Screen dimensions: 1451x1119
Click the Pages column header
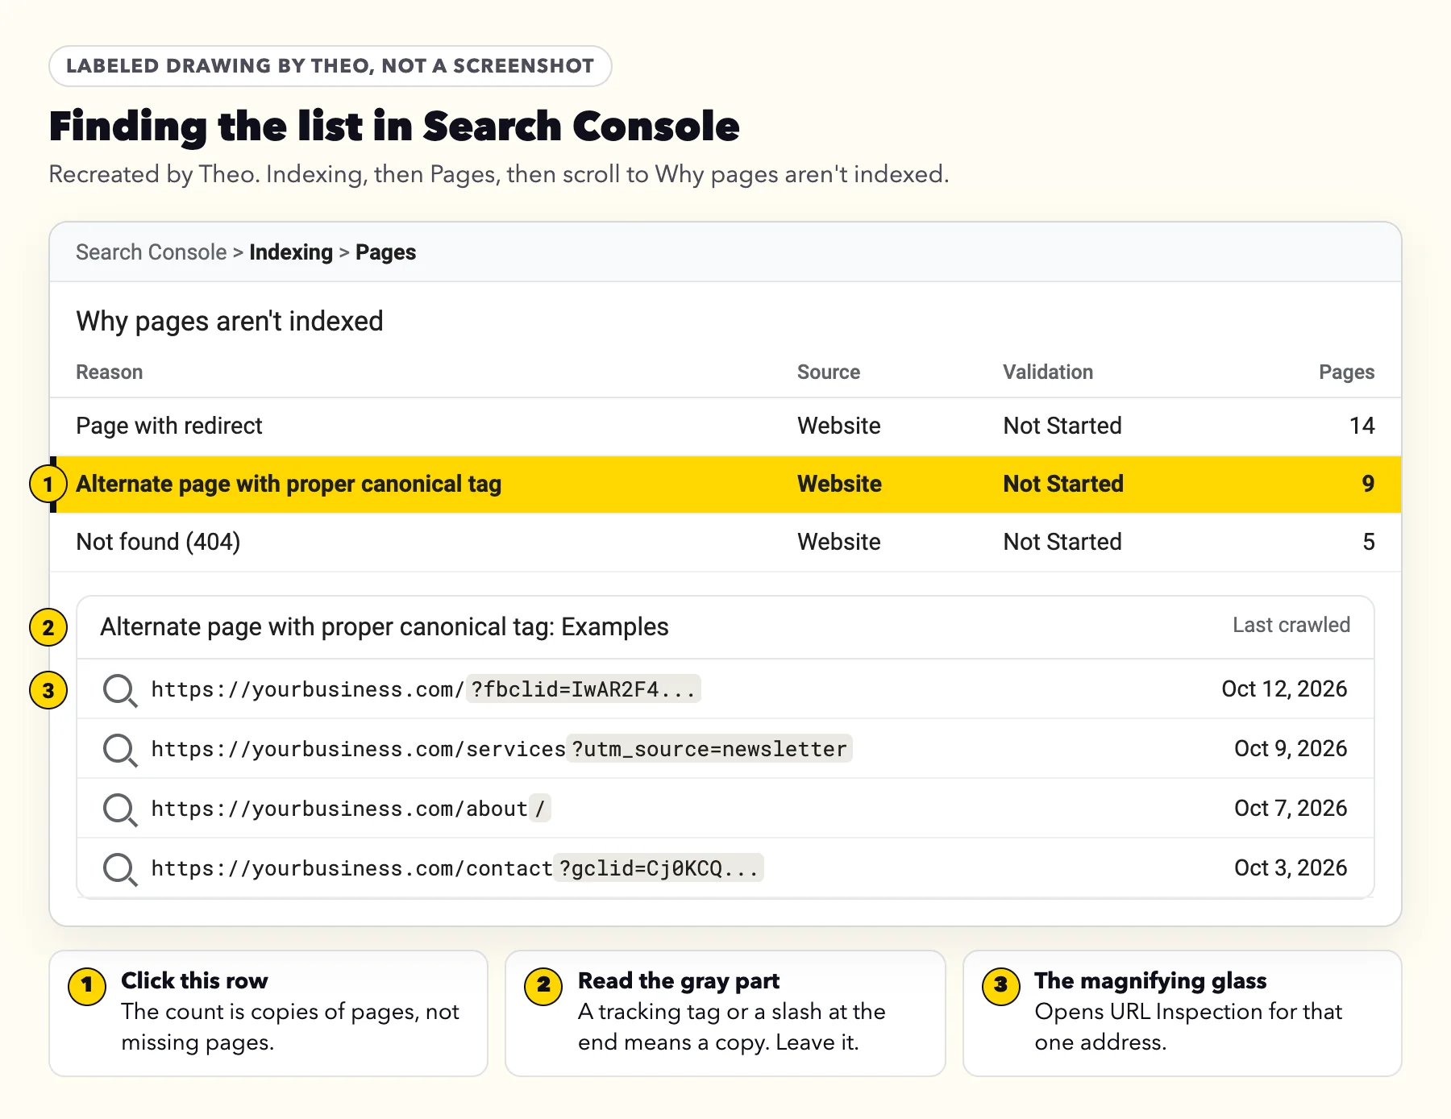tap(1347, 372)
